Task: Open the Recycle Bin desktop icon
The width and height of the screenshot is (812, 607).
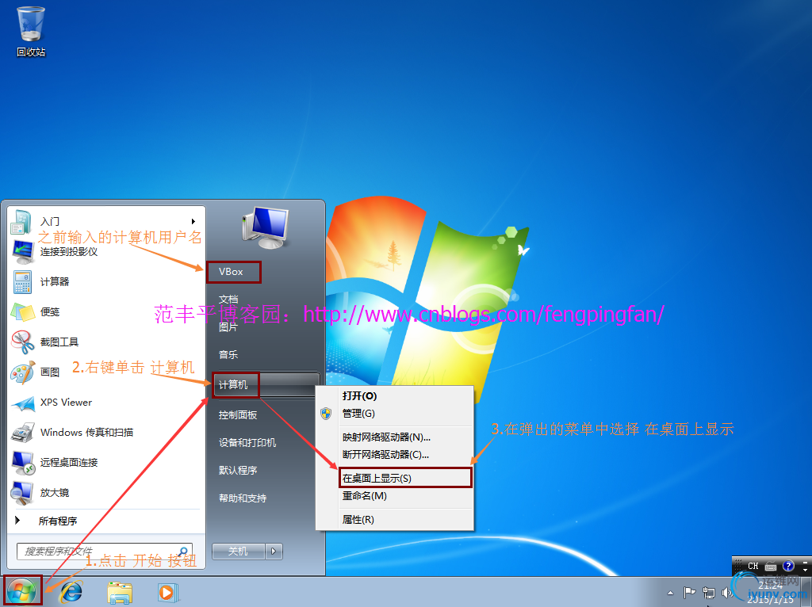Action: 31,31
